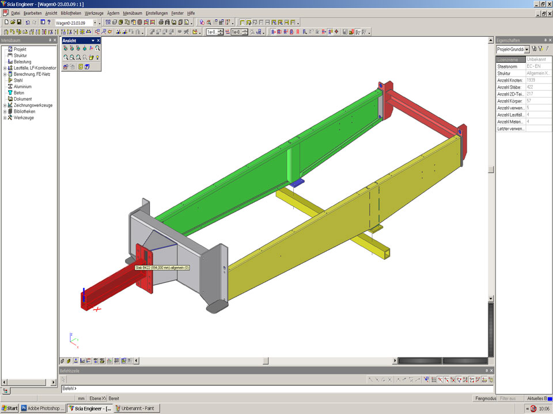Click the Open file folder icon
The height and width of the screenshot is (414, 553).
(x=13, y=22)
